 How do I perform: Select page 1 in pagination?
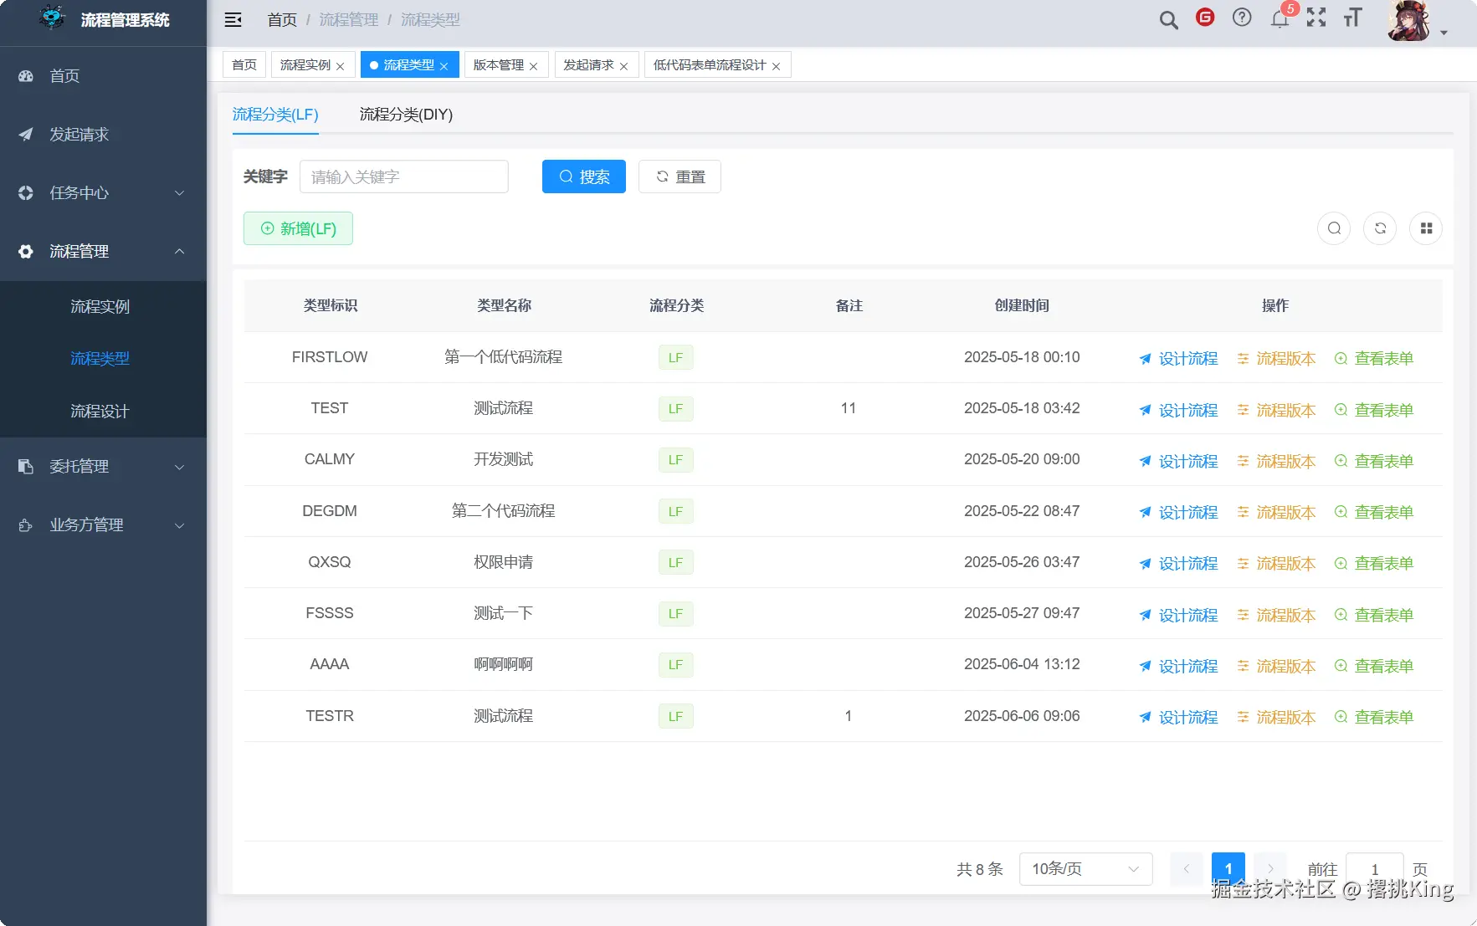(x=1228, y=869)
